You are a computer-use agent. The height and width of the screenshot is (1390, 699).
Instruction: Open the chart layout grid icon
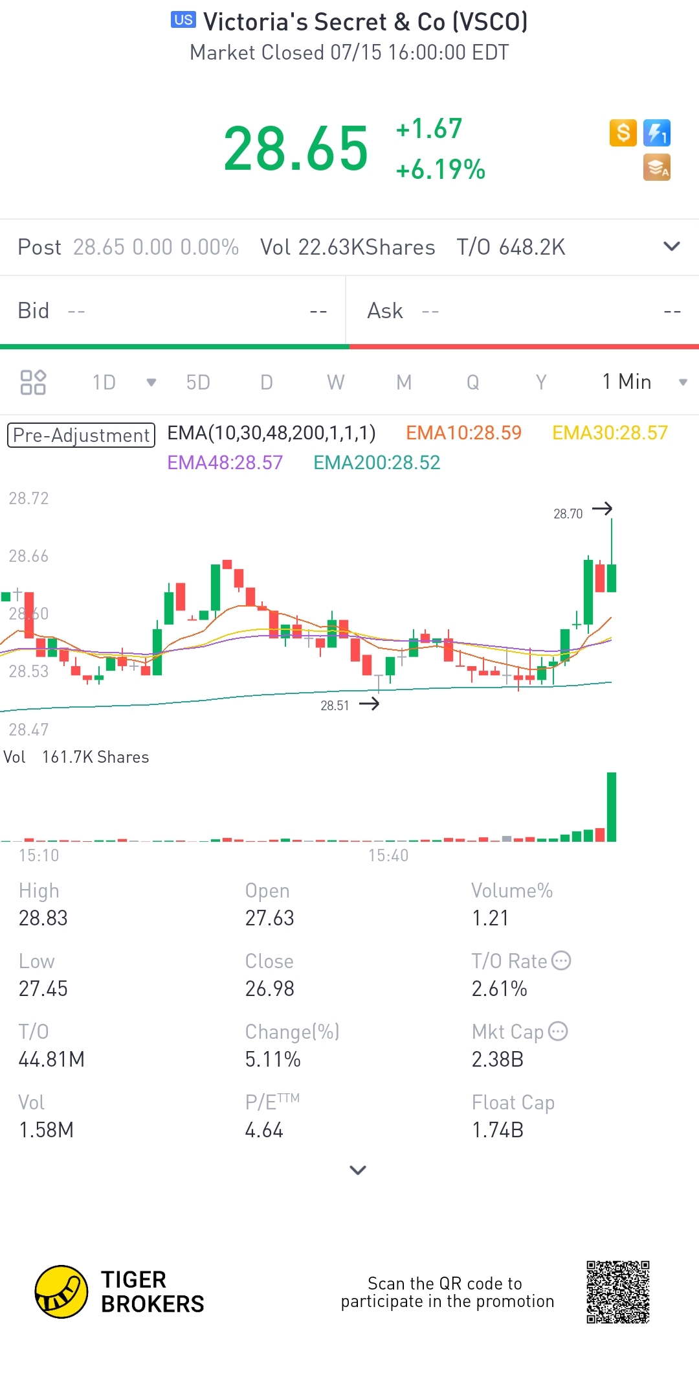coord(33,382)
